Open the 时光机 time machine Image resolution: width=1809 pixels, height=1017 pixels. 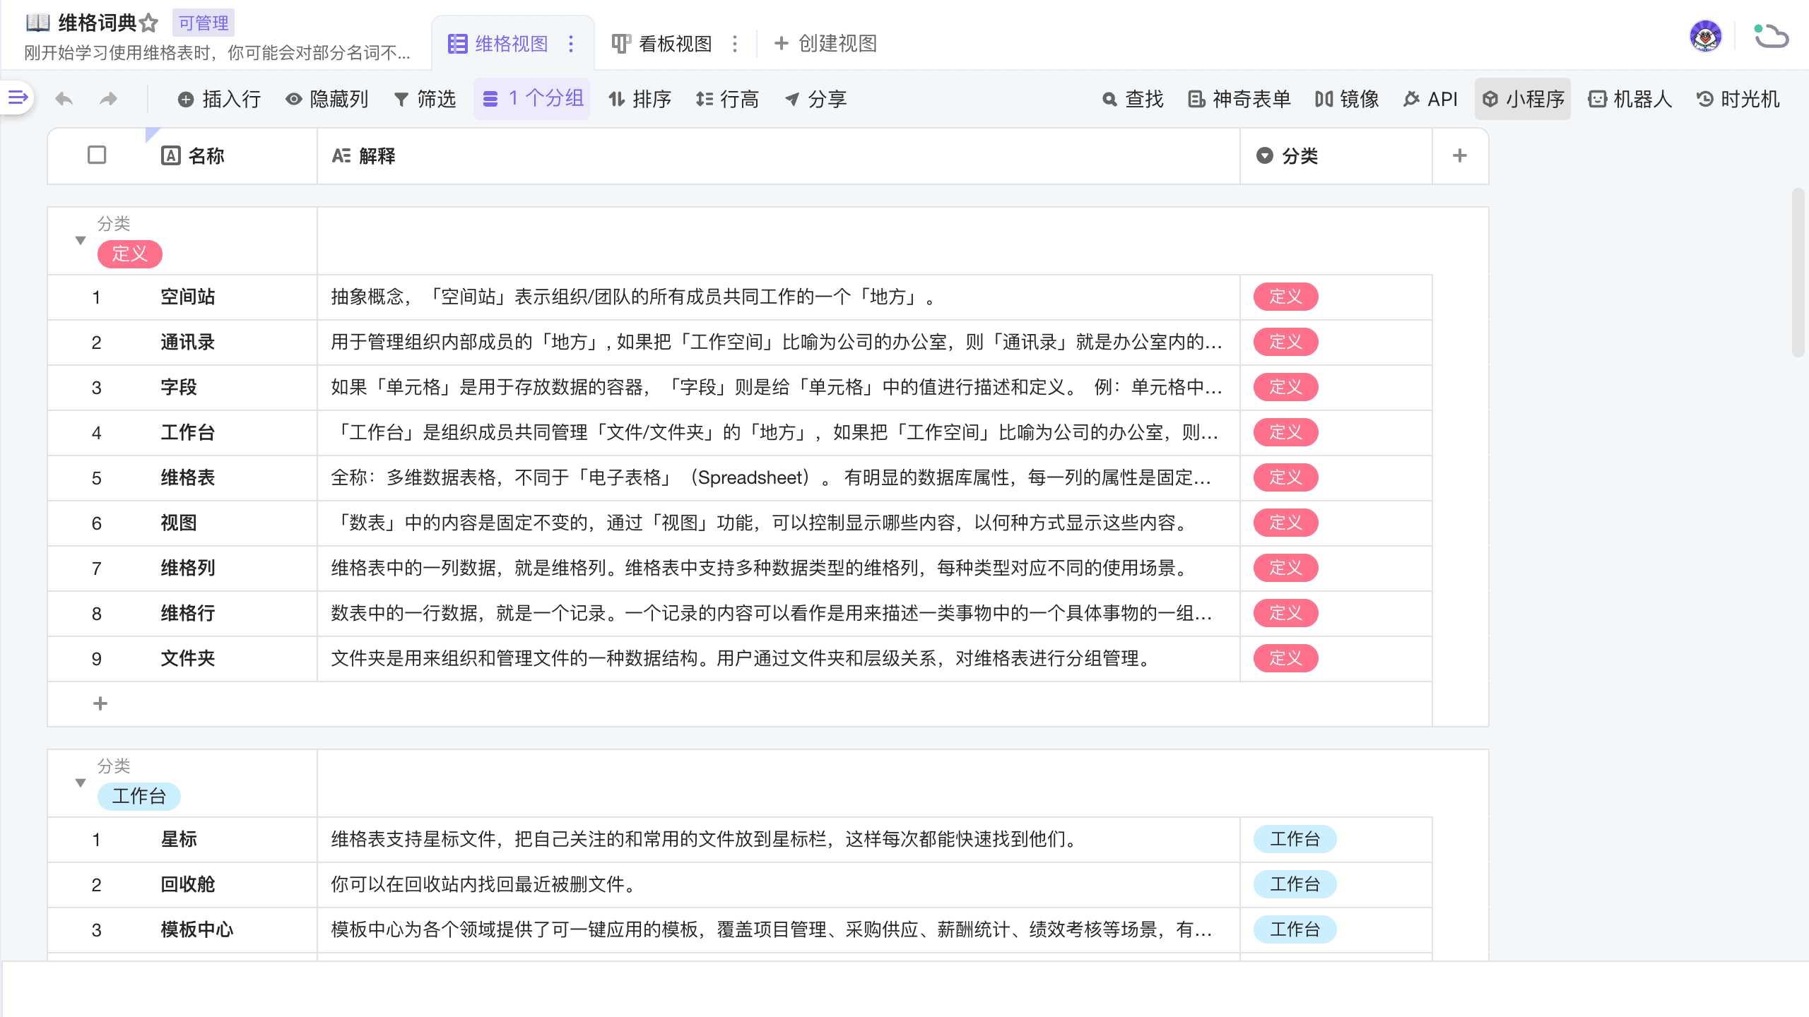pos(1738,99)
